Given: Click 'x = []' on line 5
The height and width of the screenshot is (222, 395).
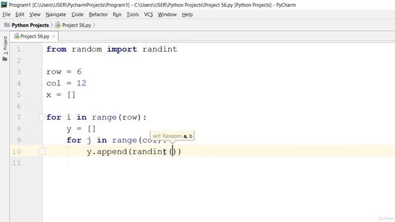Looking at the screenshot, I should (60, 94).
